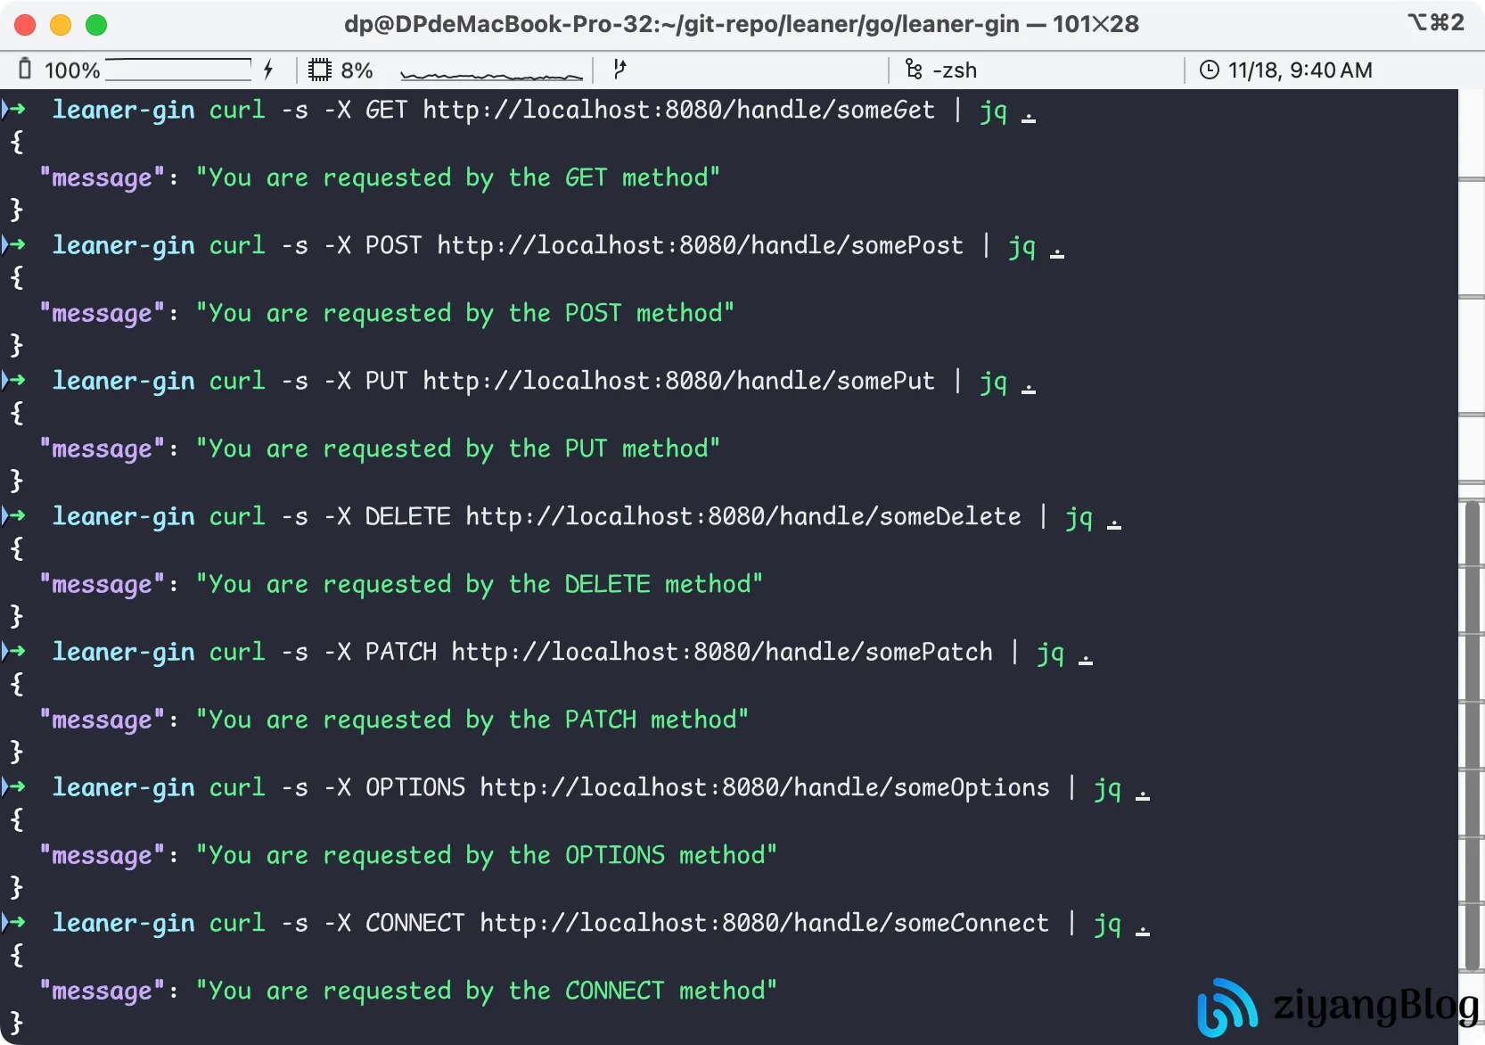
Task: Click the charging lightning bolt icon
Action: pyautogui.click(x=268, y=70)
